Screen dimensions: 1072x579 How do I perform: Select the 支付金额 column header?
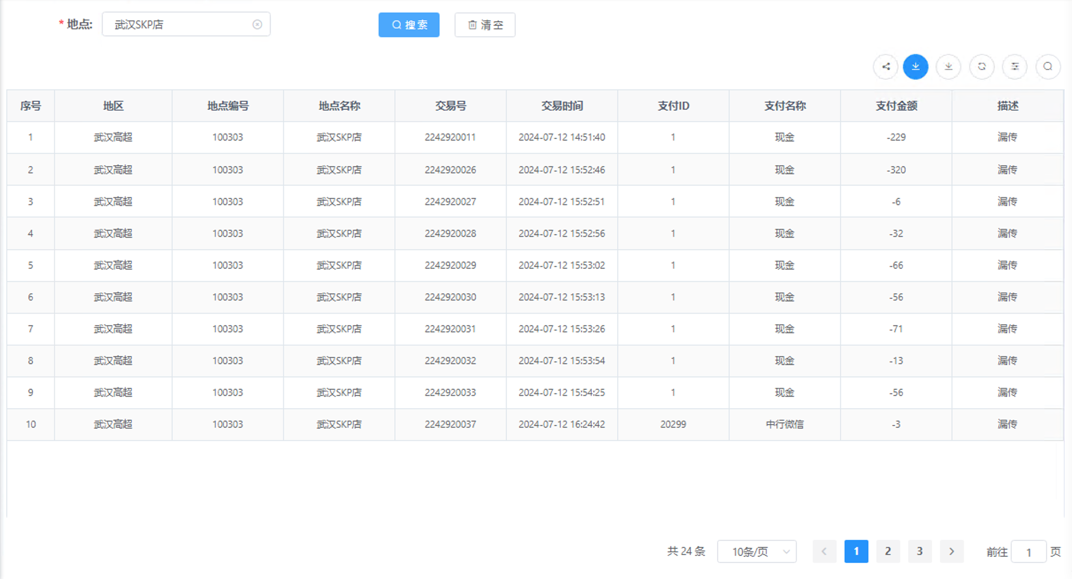tap(896, 106)
